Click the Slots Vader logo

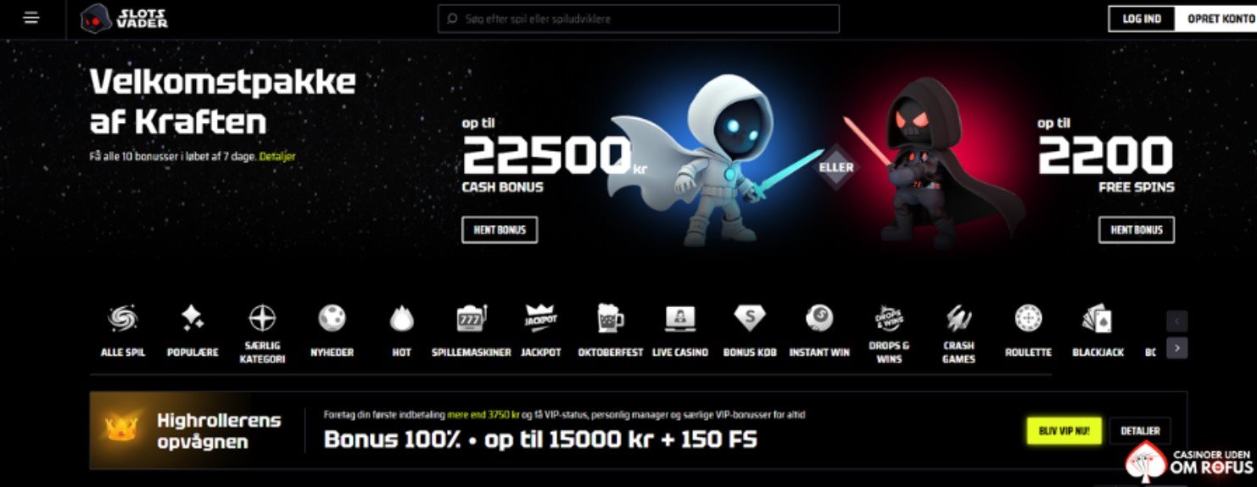click(x=124, y=19)
